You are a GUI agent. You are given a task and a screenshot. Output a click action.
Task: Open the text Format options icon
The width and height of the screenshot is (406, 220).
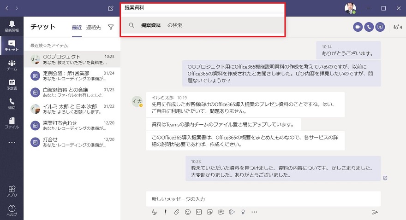click(x=154, y=212)
